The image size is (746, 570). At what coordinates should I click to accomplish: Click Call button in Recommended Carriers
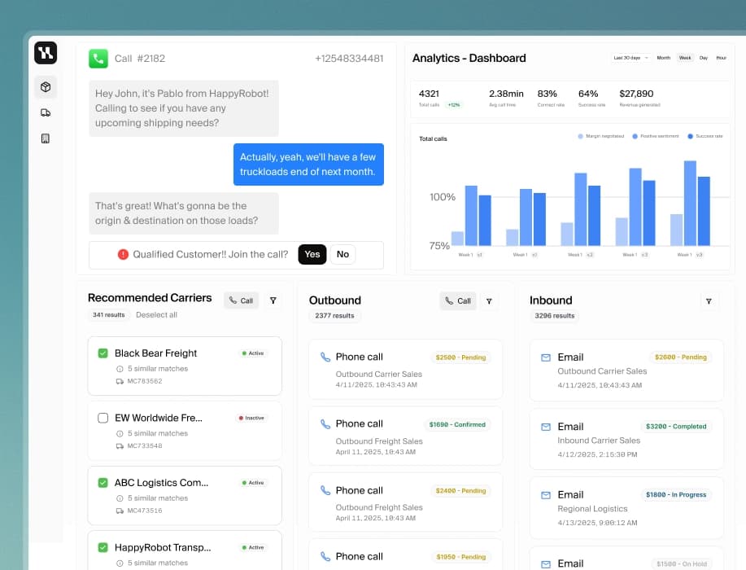click(x=242, y=300)
